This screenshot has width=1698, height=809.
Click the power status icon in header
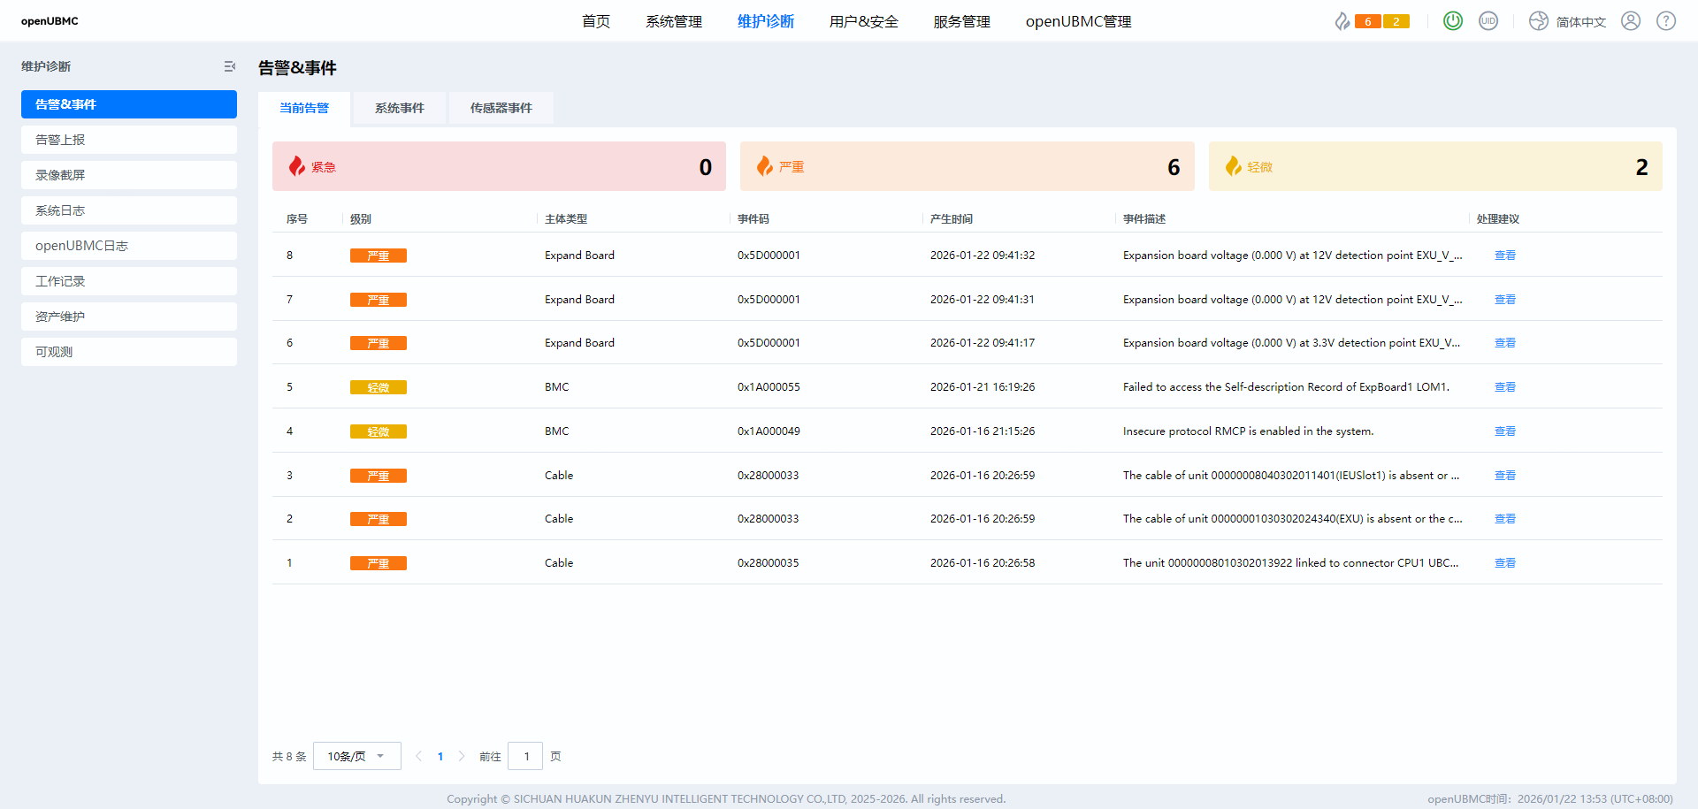(1452, 20)
